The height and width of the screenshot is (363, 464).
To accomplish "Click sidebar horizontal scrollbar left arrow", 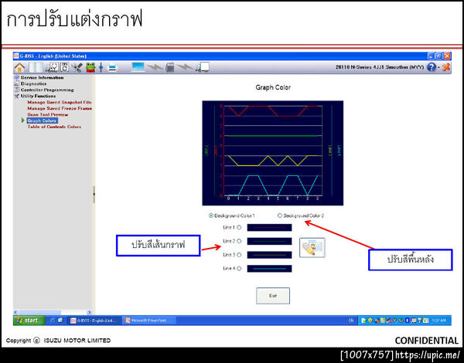I will tap(16, 312).
